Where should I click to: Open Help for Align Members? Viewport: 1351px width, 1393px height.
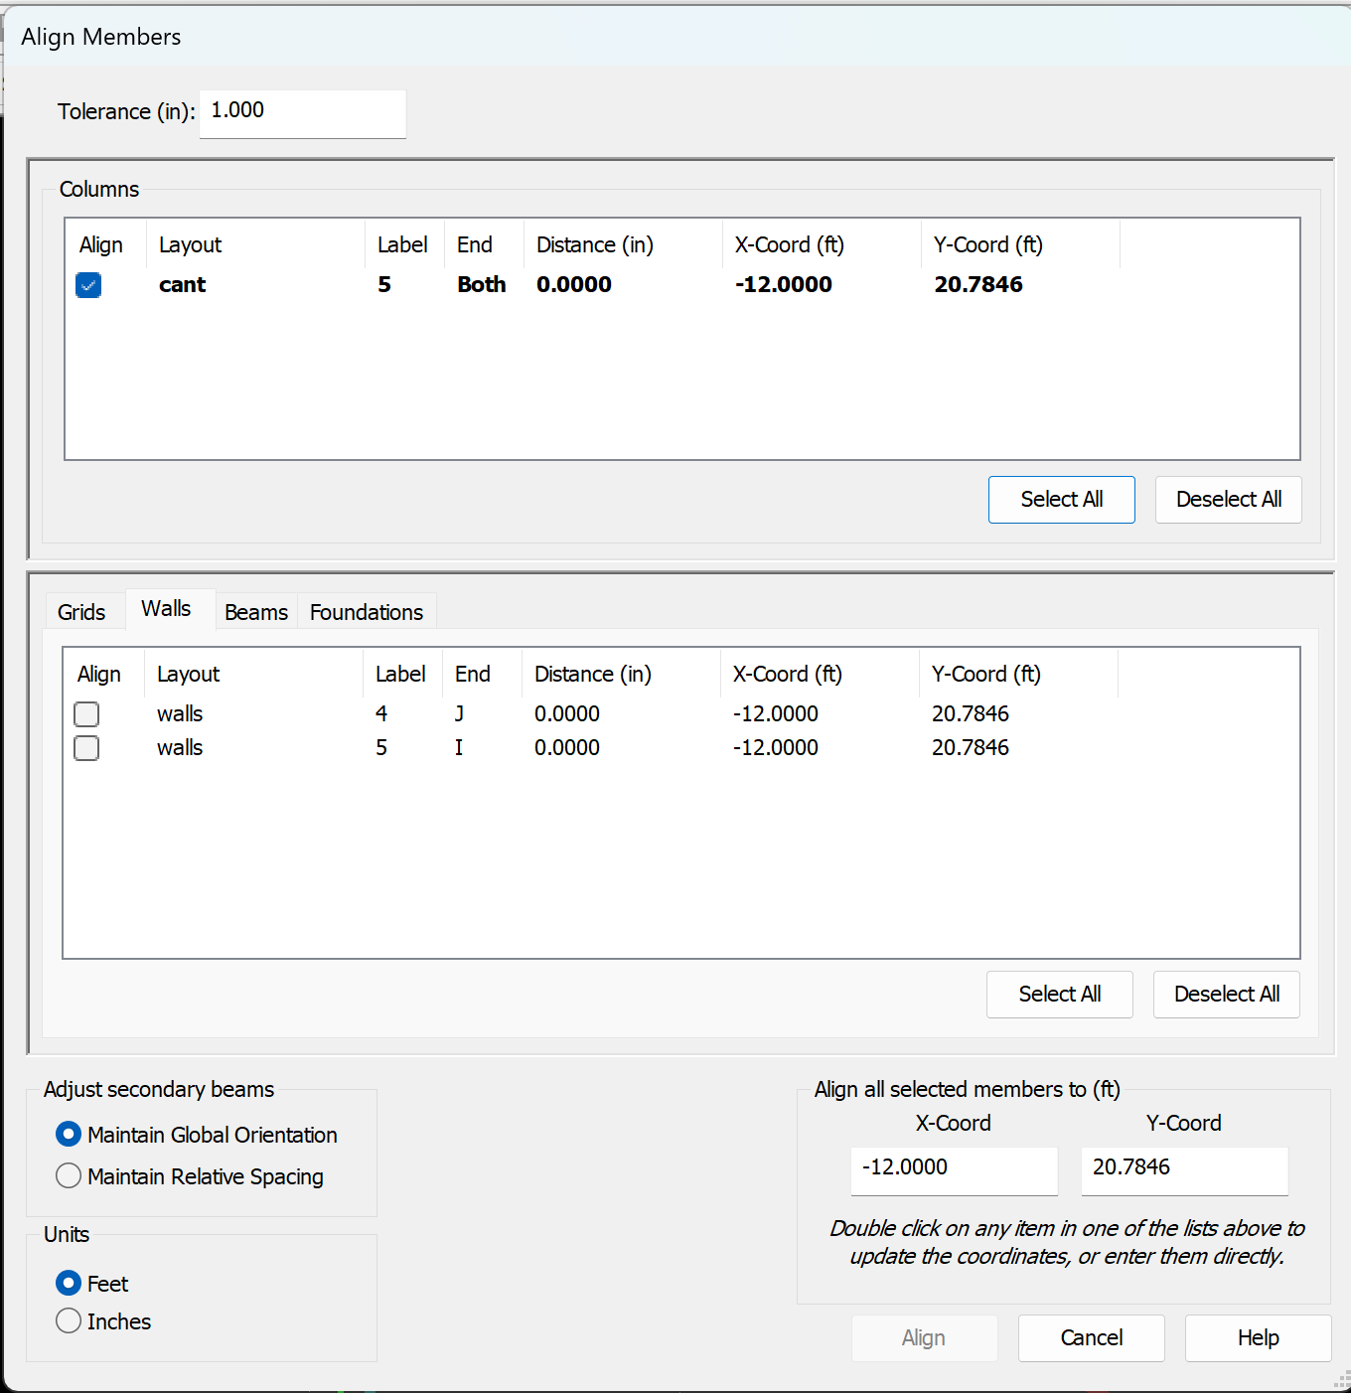[1258, 1338]
